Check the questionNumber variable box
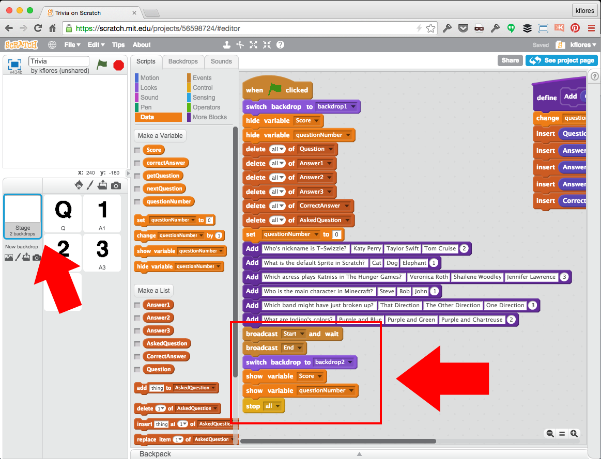This screenshot has width=601, height=459. pos(137,202)
